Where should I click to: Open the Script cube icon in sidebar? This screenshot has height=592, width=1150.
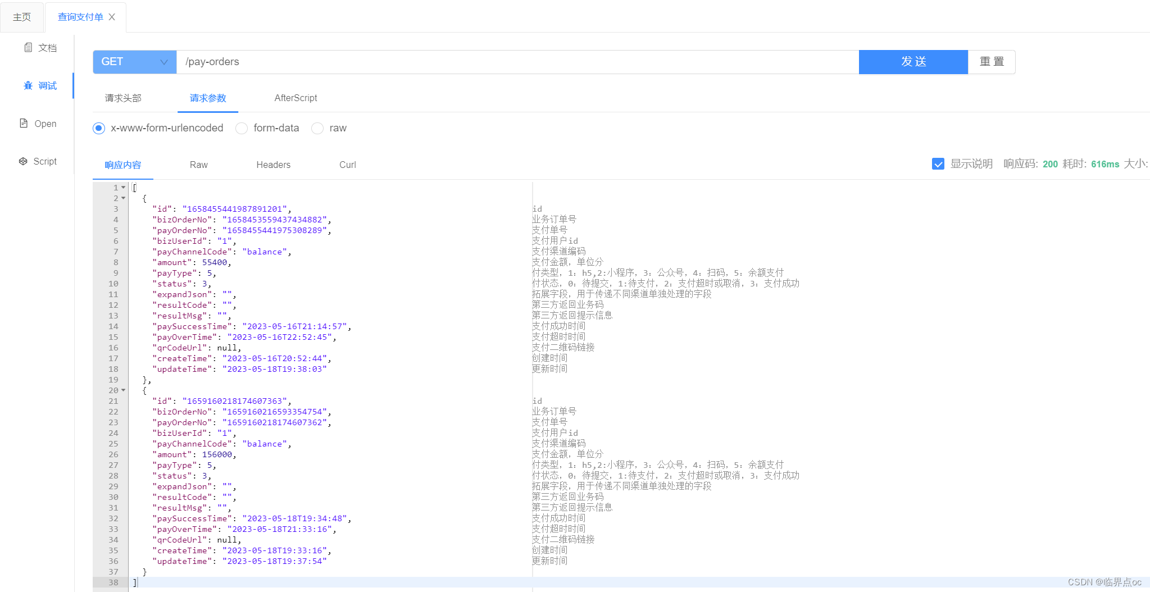[23, 161]
